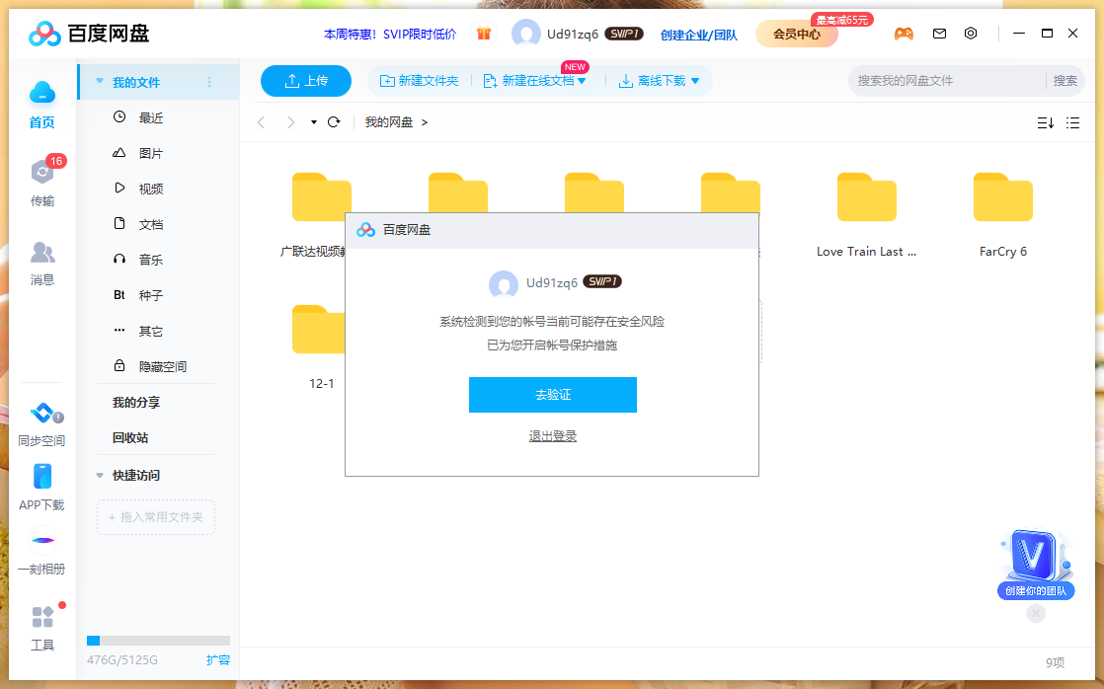Click the Baidu Netdisk logo in header

pyautogui.click(x=89, y=34)
